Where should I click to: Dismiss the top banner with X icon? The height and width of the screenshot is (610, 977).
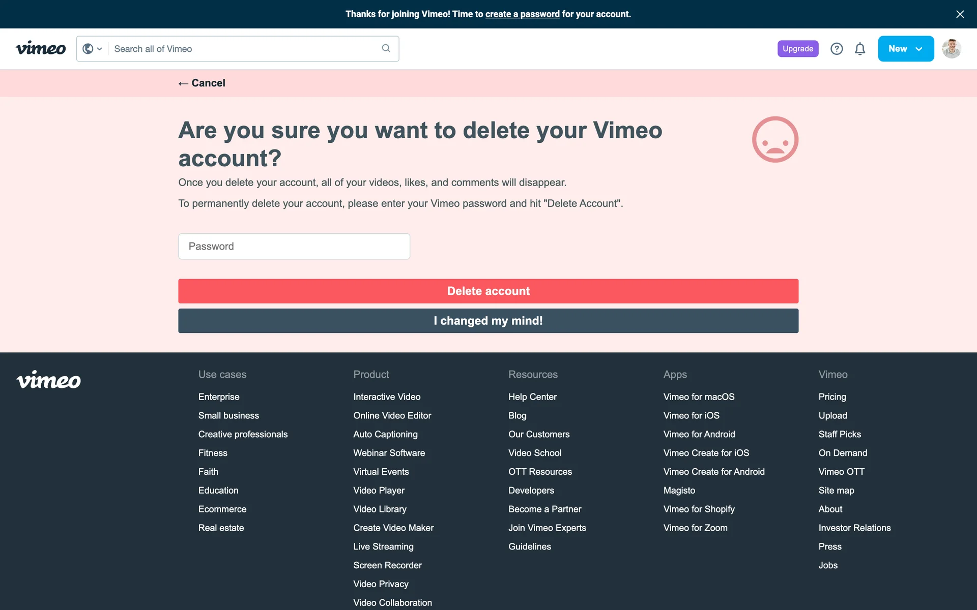pos(960,14)
